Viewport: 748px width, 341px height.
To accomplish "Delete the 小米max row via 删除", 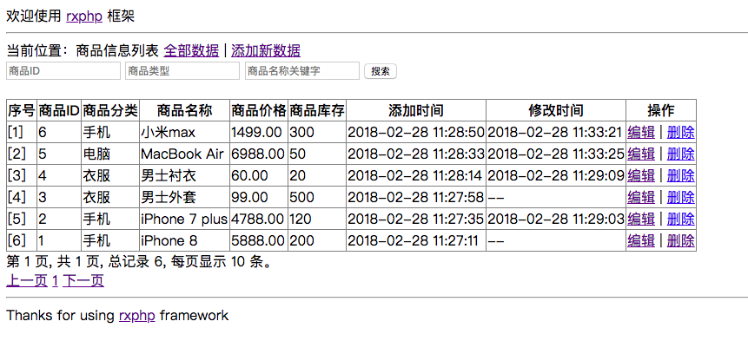I will [x=680, y=132].
